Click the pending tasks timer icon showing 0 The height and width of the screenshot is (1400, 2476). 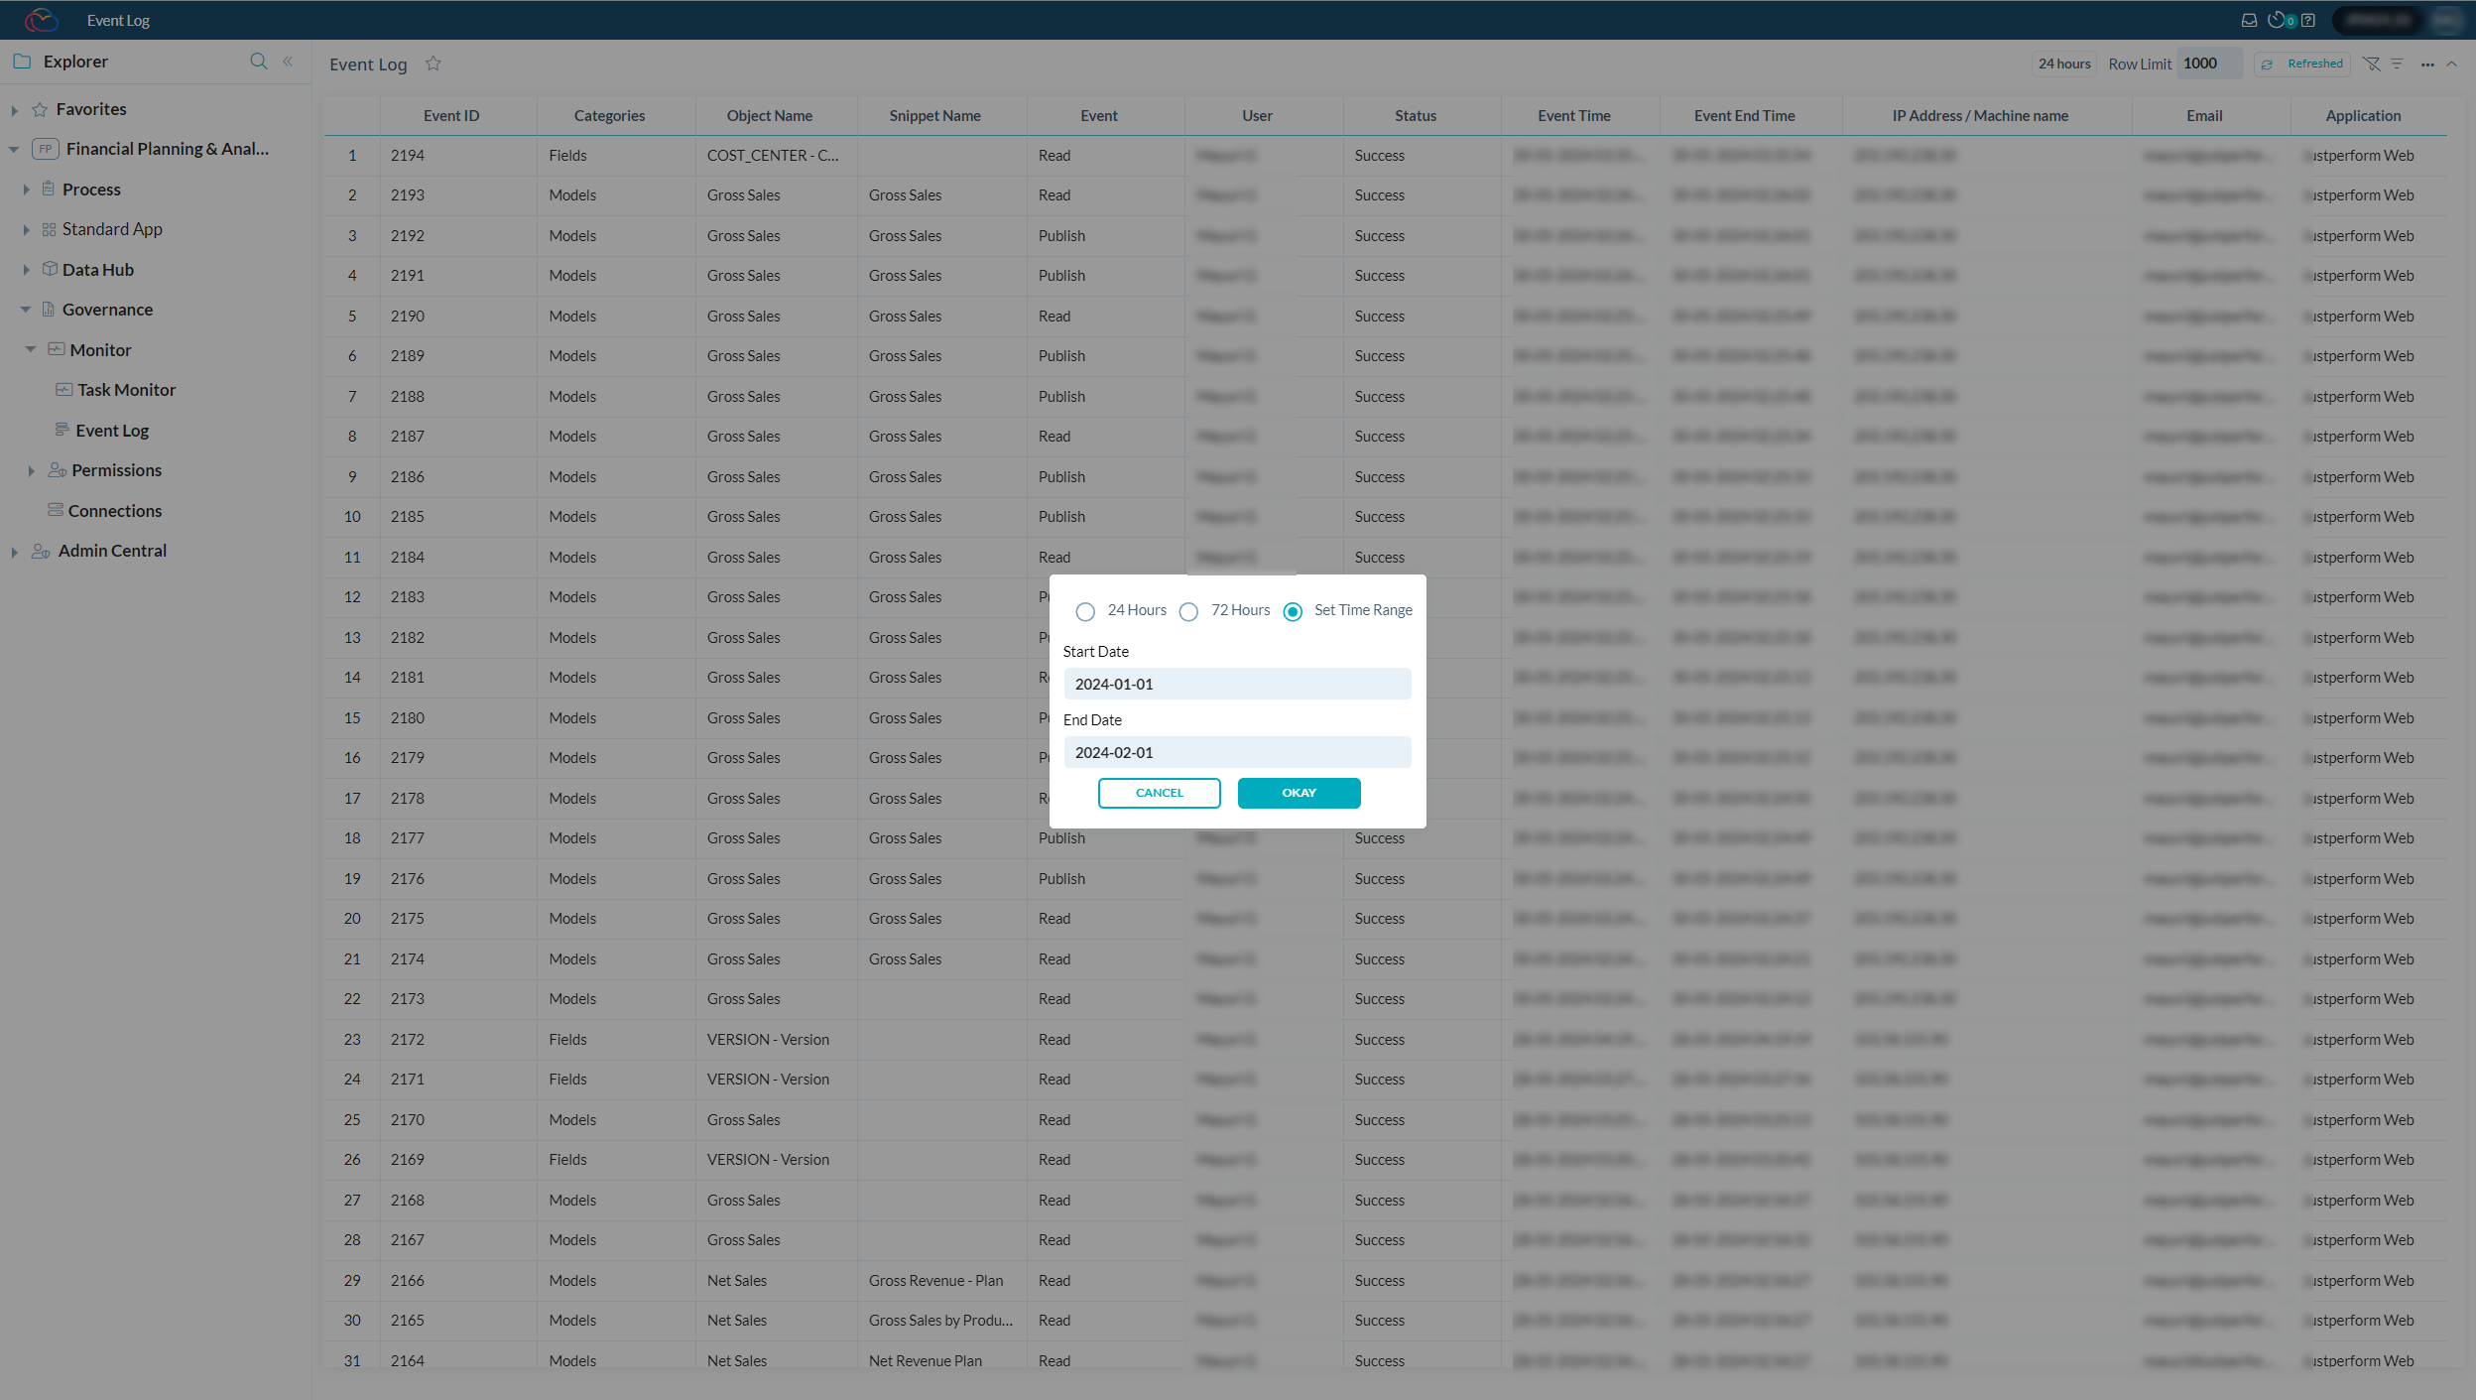2281,20
